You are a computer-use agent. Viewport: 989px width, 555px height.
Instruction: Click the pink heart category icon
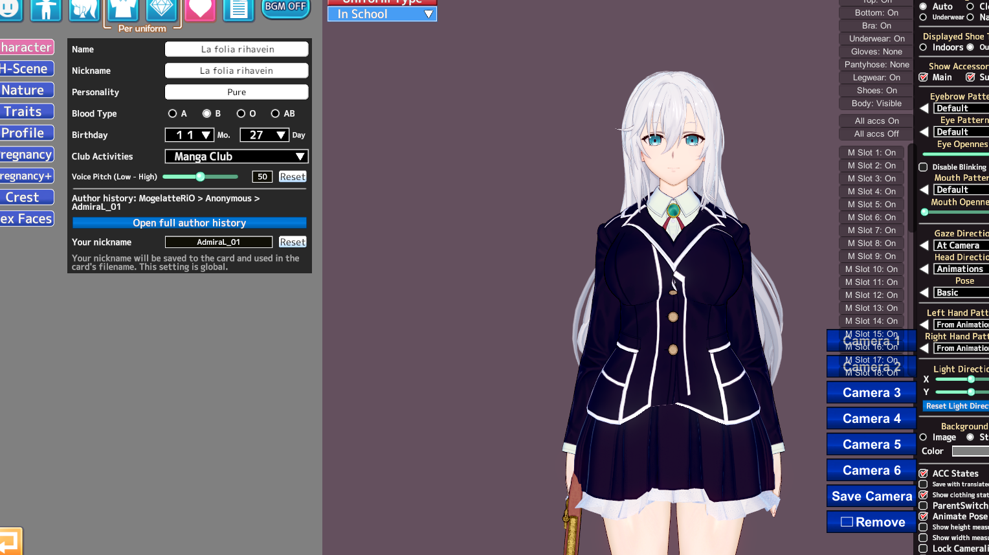[x=200, y=9]
